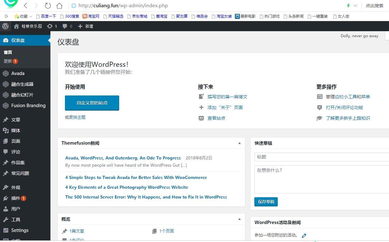Click the 保存草稿 button
Image resolution: width=389 pixels, height=242 pixels.
tap(266, 202)
